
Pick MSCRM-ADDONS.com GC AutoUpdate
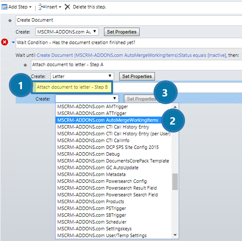(113, 168)
